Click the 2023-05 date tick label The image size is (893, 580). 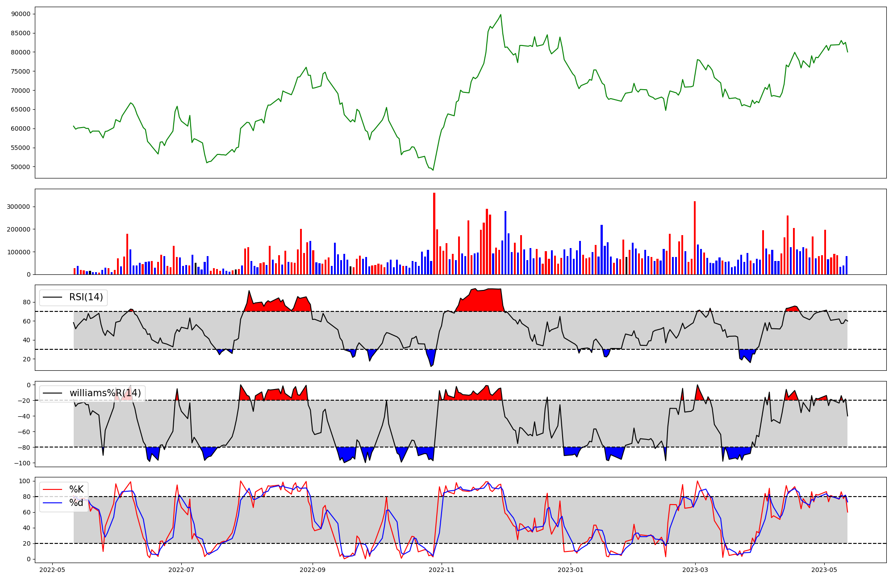[824, 570]
